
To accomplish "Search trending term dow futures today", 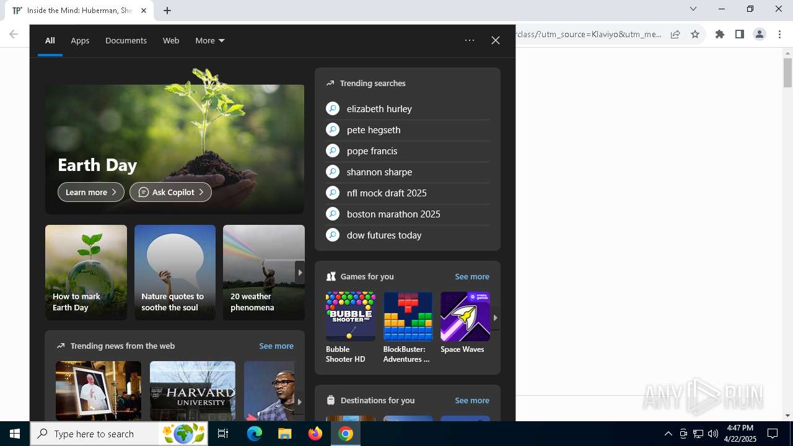I will (x=408, y=235).
